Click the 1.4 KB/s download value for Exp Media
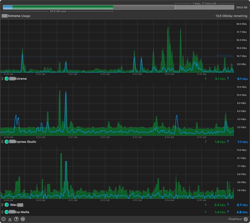250x223 pixels. tap(220, 212)
